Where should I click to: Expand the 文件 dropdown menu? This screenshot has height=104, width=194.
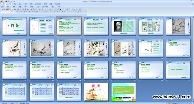pos(9,7)
